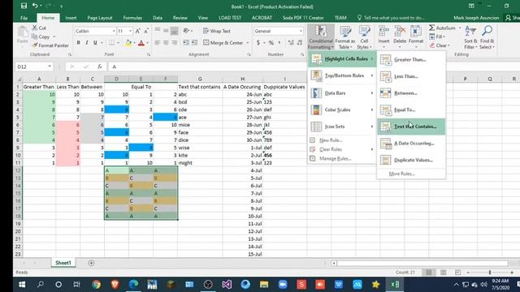Set Align Left for the cells
The image size is (520, 292).
click(x=157, y=43)
